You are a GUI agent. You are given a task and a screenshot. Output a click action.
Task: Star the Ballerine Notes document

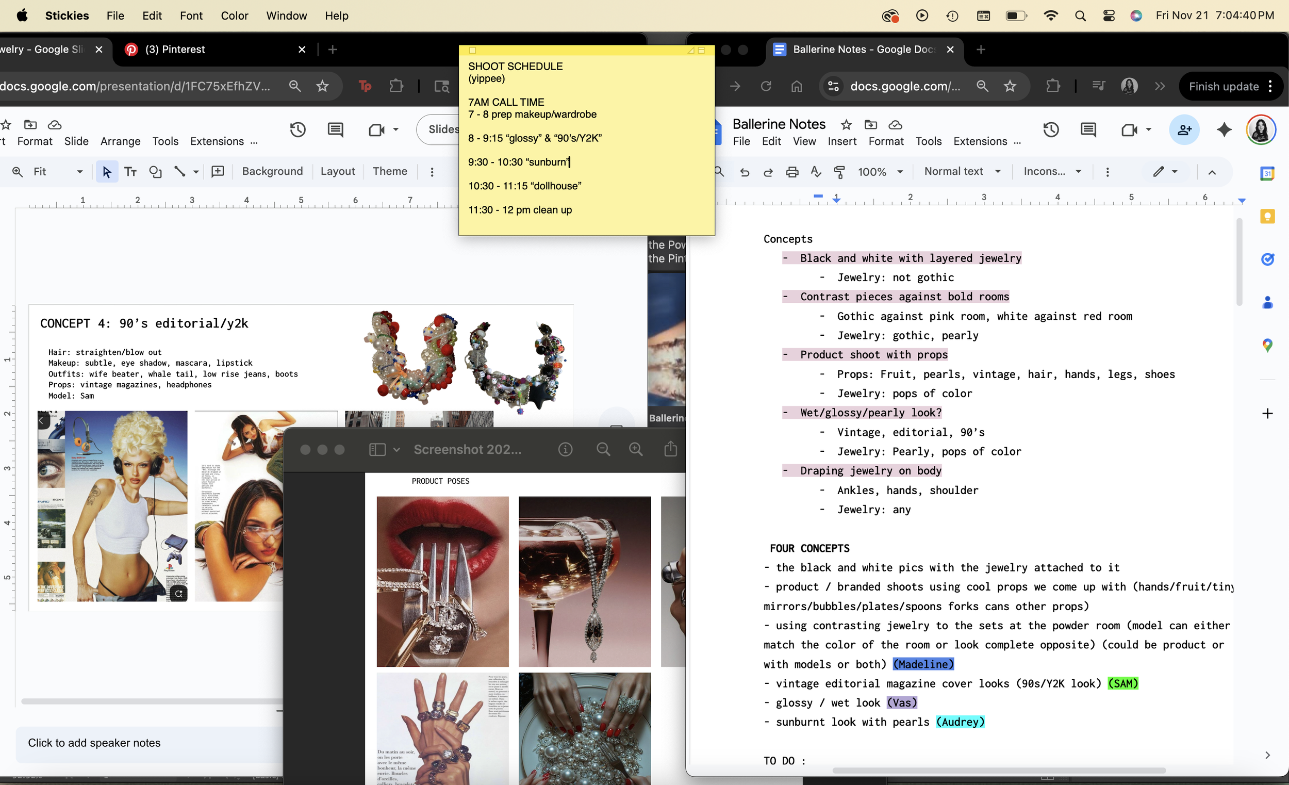[846, 124]
